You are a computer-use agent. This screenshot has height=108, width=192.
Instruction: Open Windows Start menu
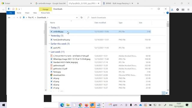click(x=3, y=105)
